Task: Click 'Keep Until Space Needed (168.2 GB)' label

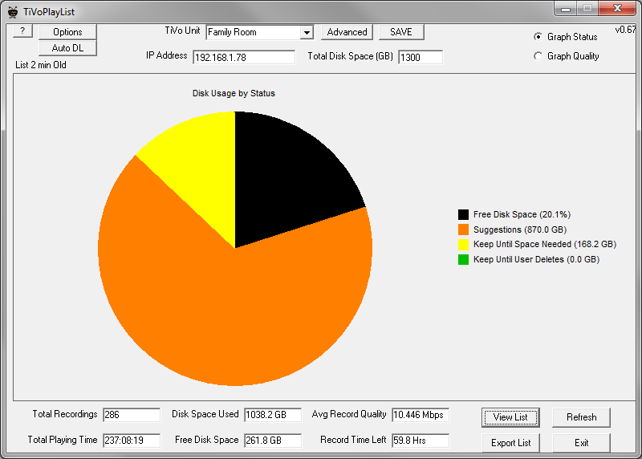Action: coord(545,245)
